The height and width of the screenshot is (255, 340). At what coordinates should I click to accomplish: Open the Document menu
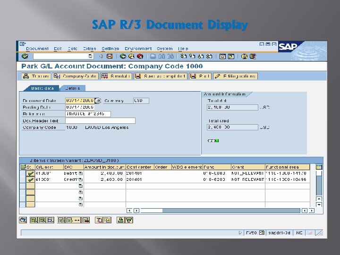(37, 49)
